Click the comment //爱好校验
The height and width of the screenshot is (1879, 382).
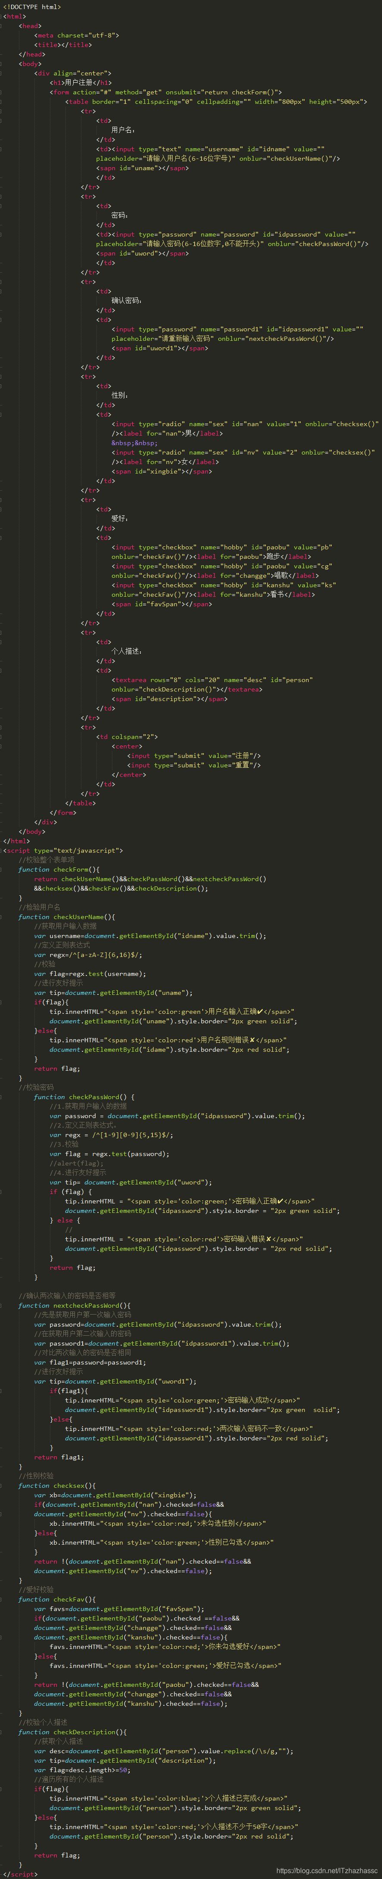click(36, 1591)
